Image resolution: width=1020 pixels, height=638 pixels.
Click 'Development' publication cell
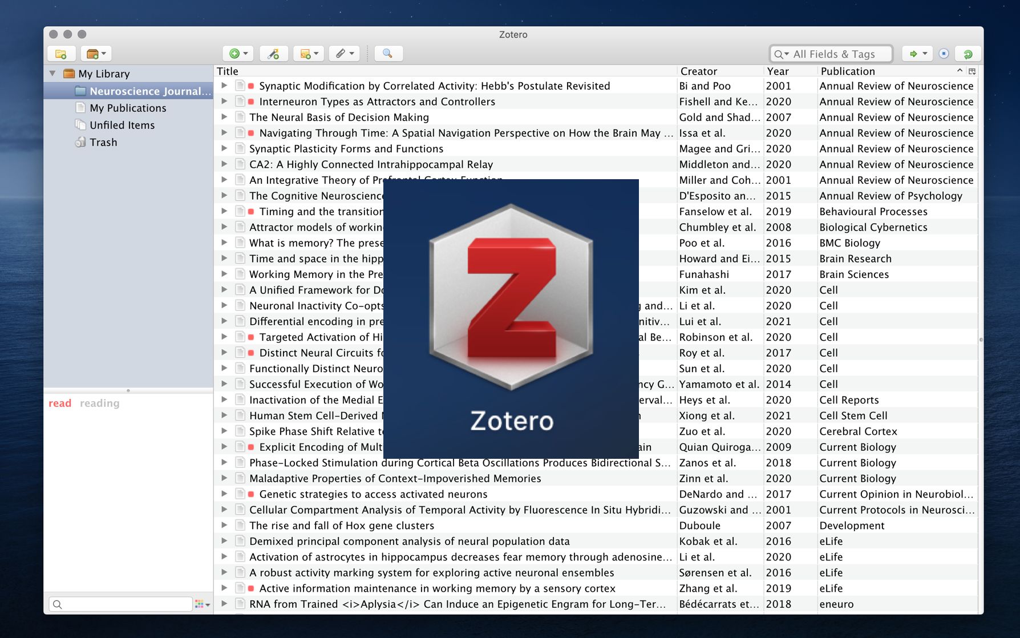point(852,526)
